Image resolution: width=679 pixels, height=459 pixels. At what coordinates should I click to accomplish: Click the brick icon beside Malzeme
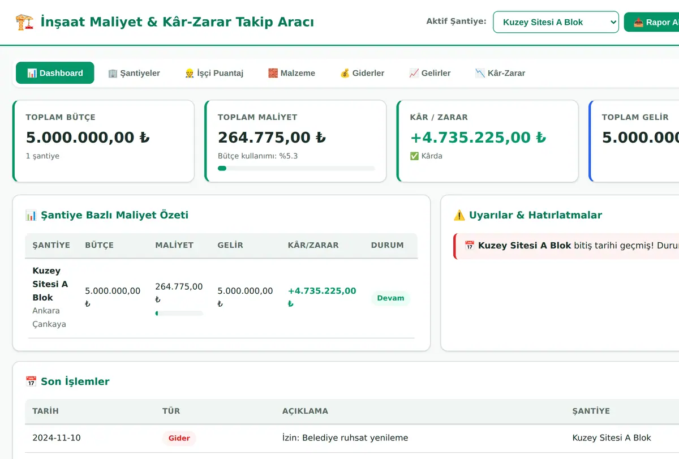tap(273, 73)
